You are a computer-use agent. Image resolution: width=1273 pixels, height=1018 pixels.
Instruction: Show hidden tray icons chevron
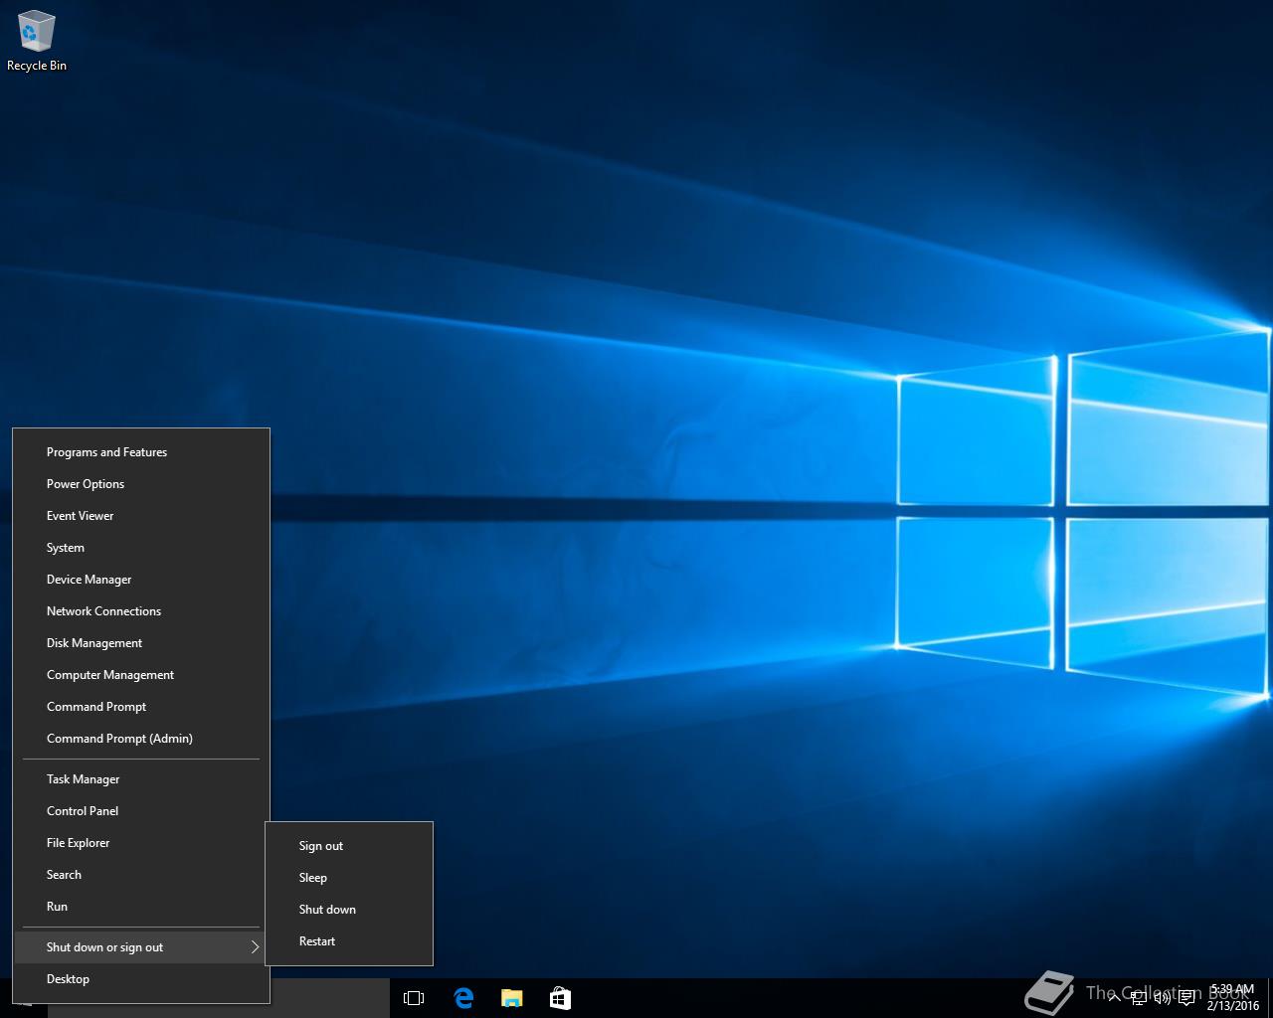pos(1114,998)
